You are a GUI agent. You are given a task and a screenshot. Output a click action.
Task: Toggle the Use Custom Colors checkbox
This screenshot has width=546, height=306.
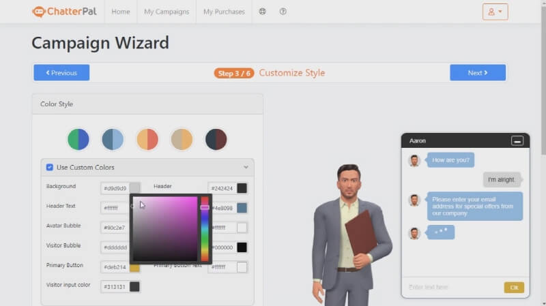[x=50, y=167]
